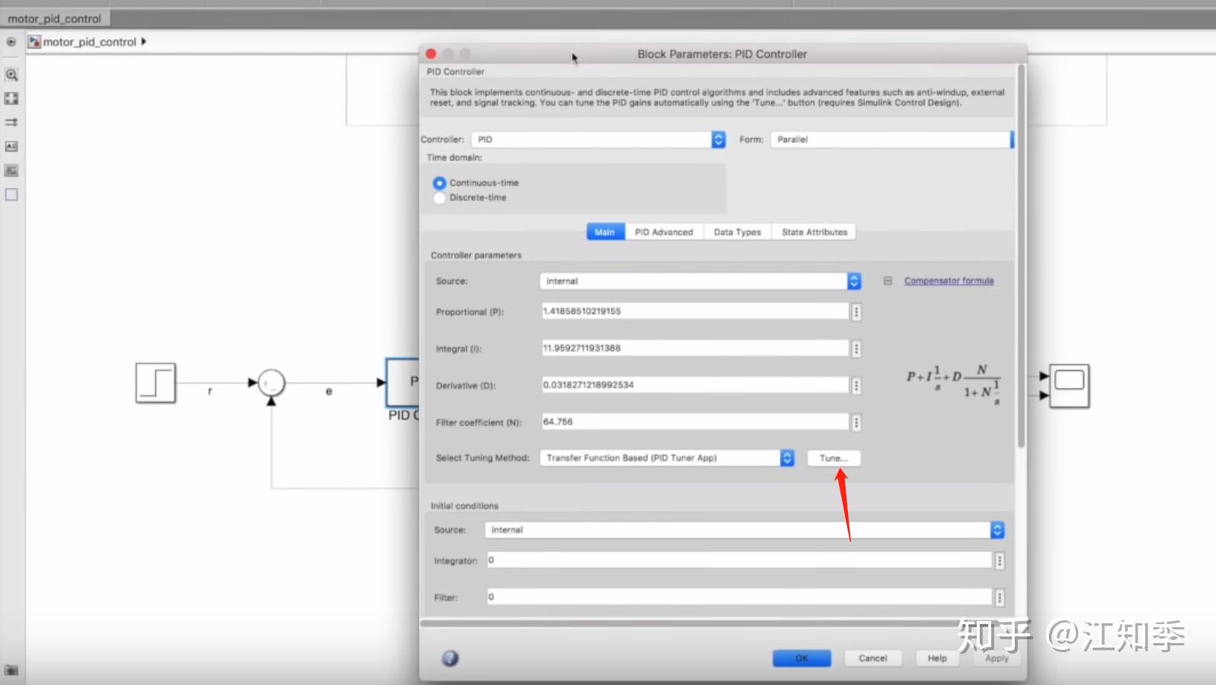
Task: Select Discrete-time radio button
Action: click(440, 197)
